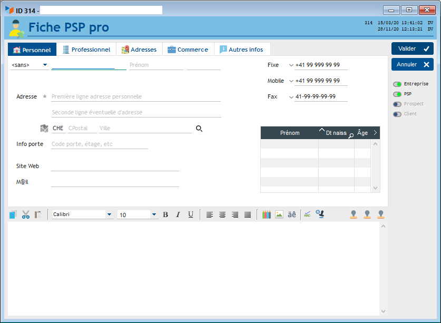The image size is (441, 323).
Task: Click the insert image icon
Action: click(279, 214)
